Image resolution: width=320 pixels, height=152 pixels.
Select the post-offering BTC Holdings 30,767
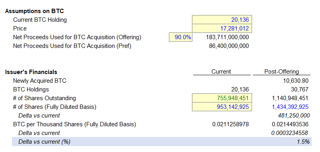pyautogui.click(x=300, y=89)
